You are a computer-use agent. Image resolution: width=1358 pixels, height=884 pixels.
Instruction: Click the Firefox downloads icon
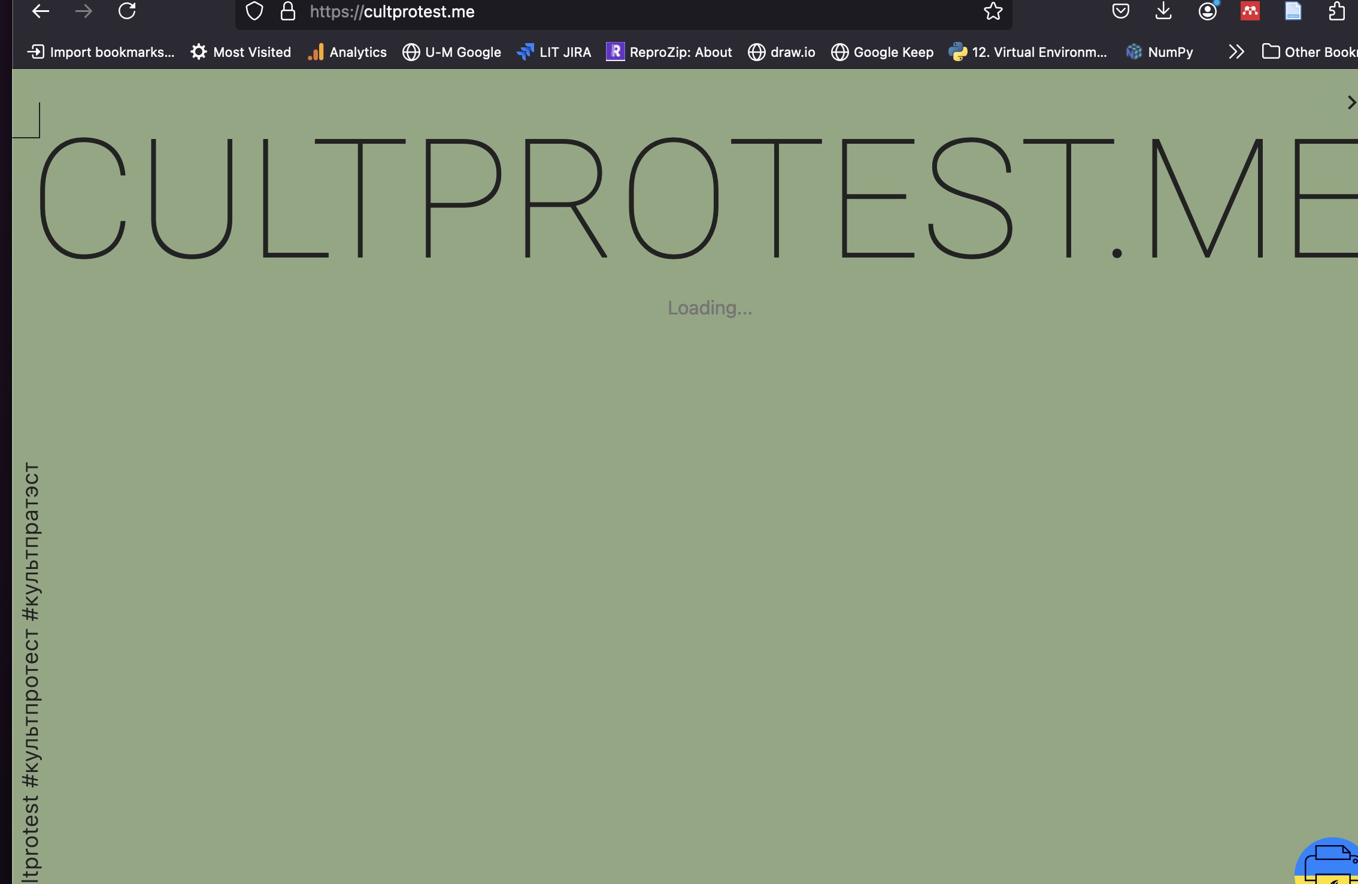click(x=1163, y=11)
